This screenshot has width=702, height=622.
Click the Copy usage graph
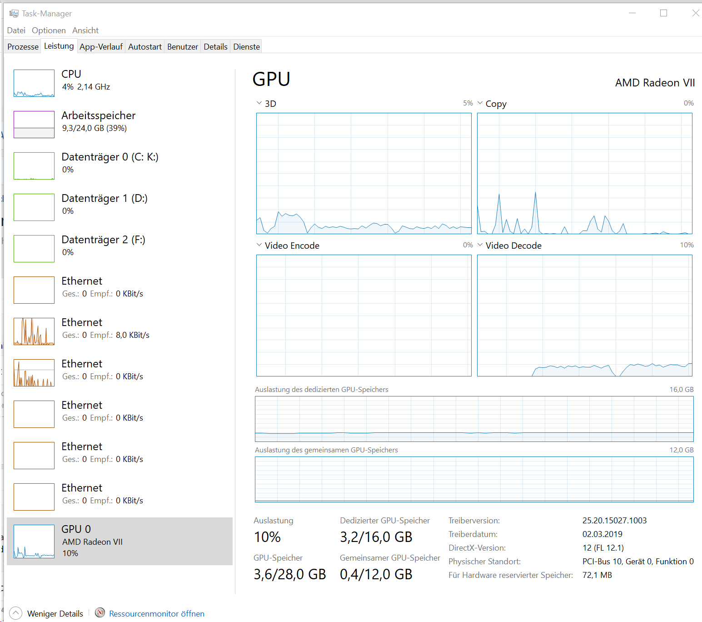(585, 174)
